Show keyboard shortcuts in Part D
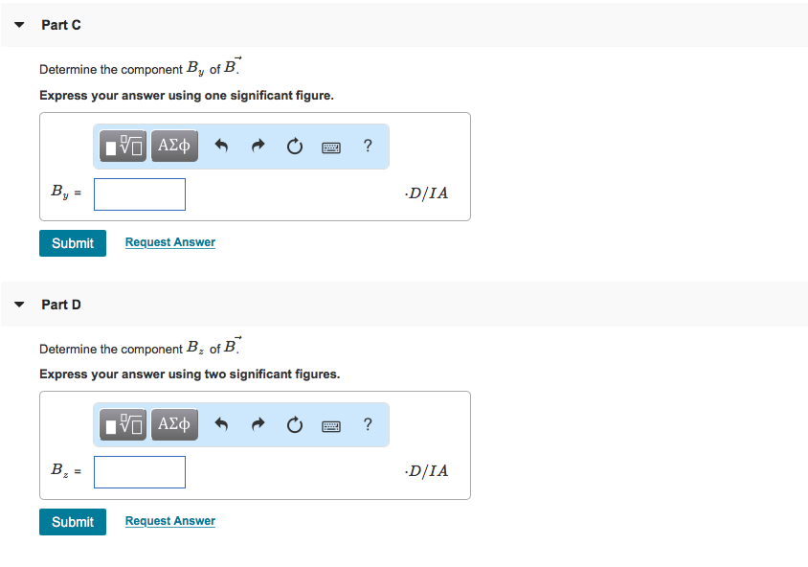The image size is (808, 567). click(x=331, y=424)
